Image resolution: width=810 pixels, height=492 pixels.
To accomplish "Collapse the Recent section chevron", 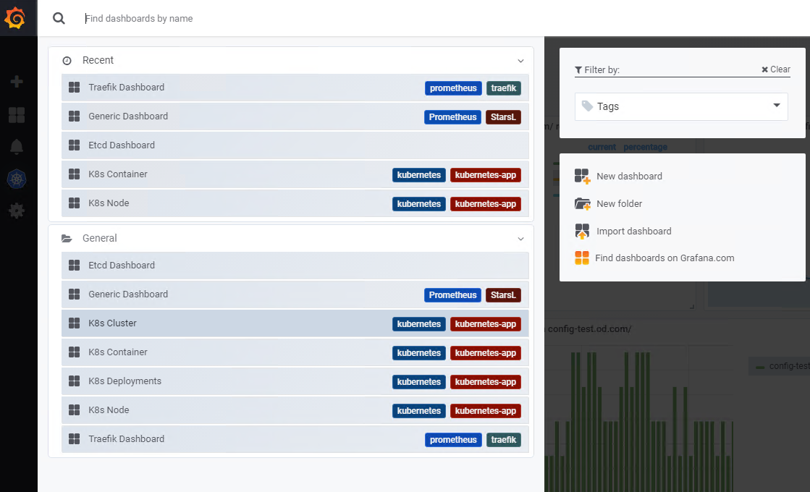I will (x=520, y=61).
